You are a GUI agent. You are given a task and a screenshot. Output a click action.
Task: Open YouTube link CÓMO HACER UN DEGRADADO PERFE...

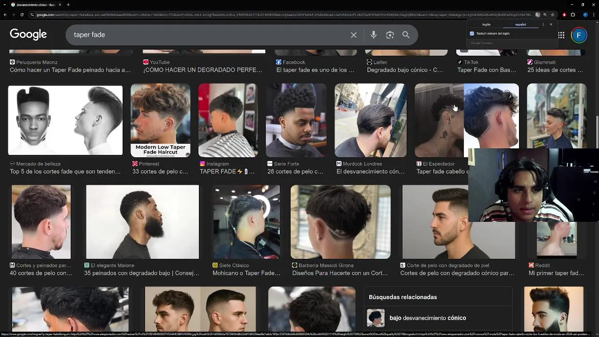coord(203,70)
